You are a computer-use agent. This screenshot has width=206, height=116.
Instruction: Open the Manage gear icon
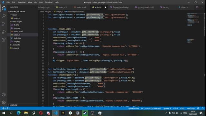(4, 102)
